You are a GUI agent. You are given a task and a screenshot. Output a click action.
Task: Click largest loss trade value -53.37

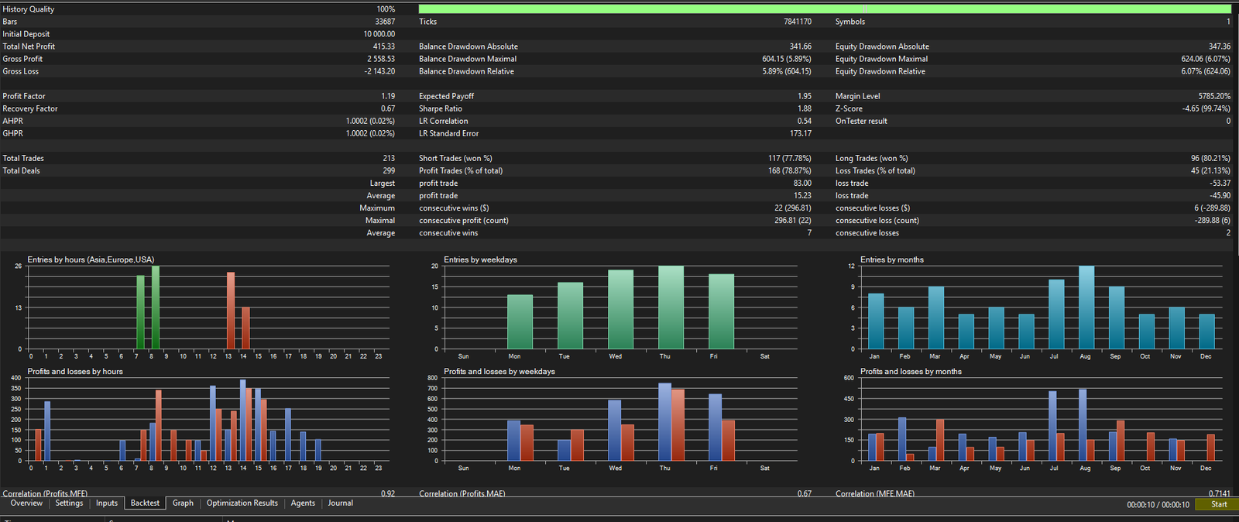(1220, 183)
